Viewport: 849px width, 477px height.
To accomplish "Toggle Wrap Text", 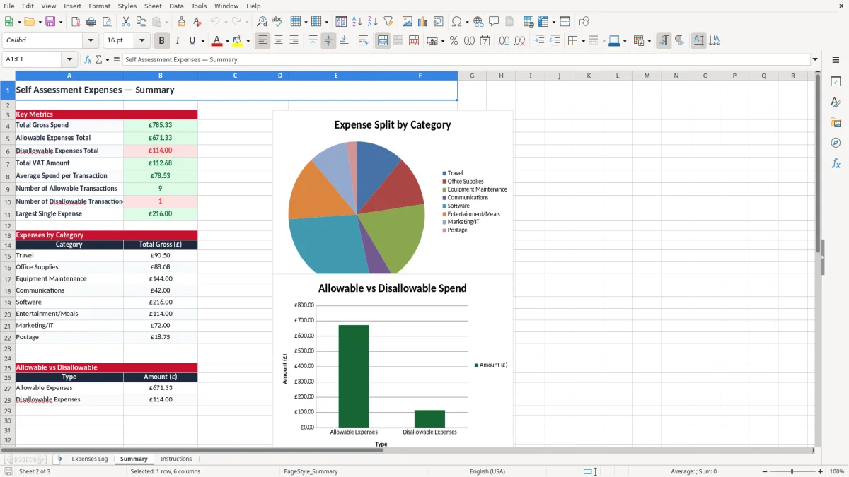I will (364, 41).
